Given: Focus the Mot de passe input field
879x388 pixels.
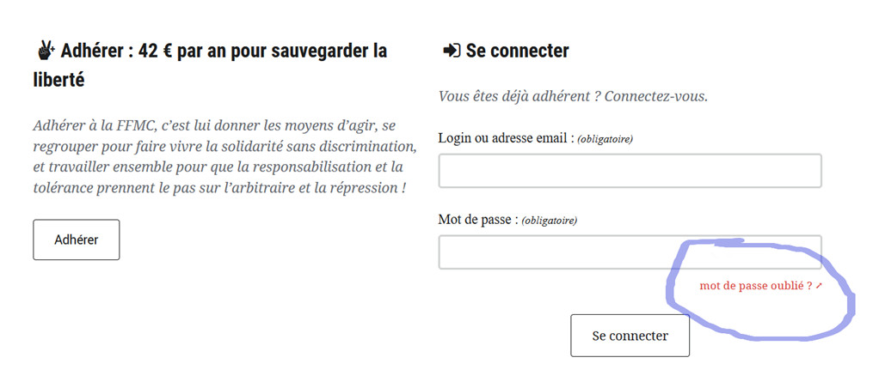Looking at the screenshot, I should [630, 252].
